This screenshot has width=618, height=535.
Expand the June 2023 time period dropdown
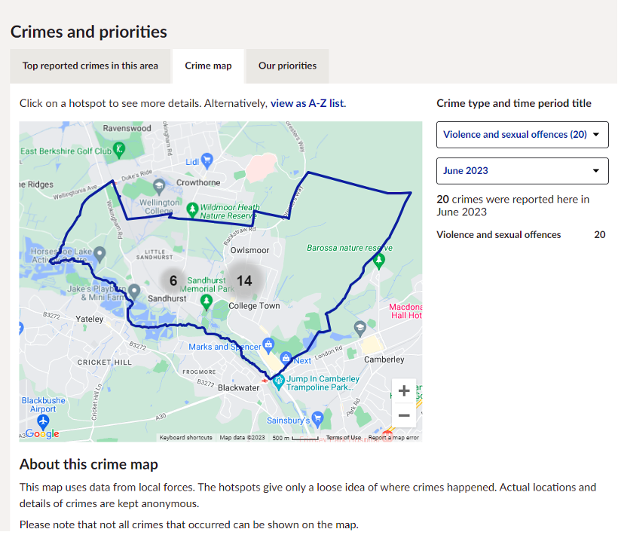522,171
